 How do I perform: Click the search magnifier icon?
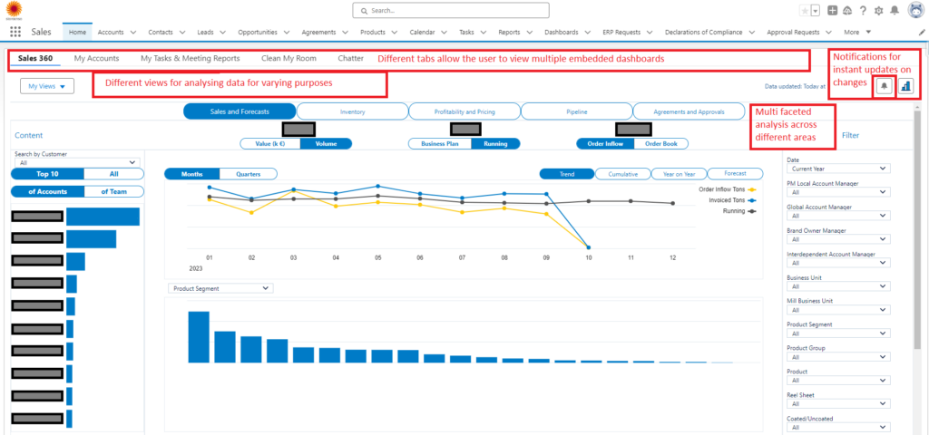(x=366, y=11)
